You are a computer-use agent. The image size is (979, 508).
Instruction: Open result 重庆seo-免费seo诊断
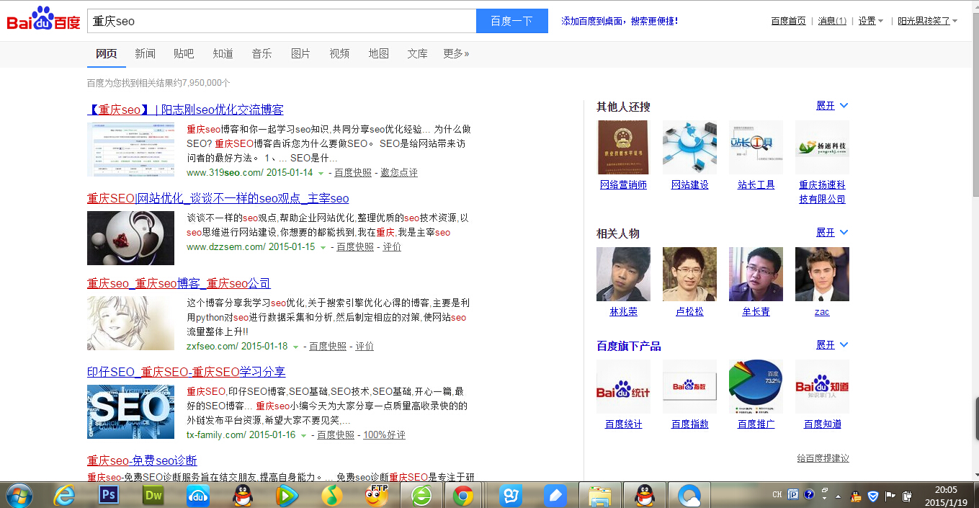coord(142,460)
